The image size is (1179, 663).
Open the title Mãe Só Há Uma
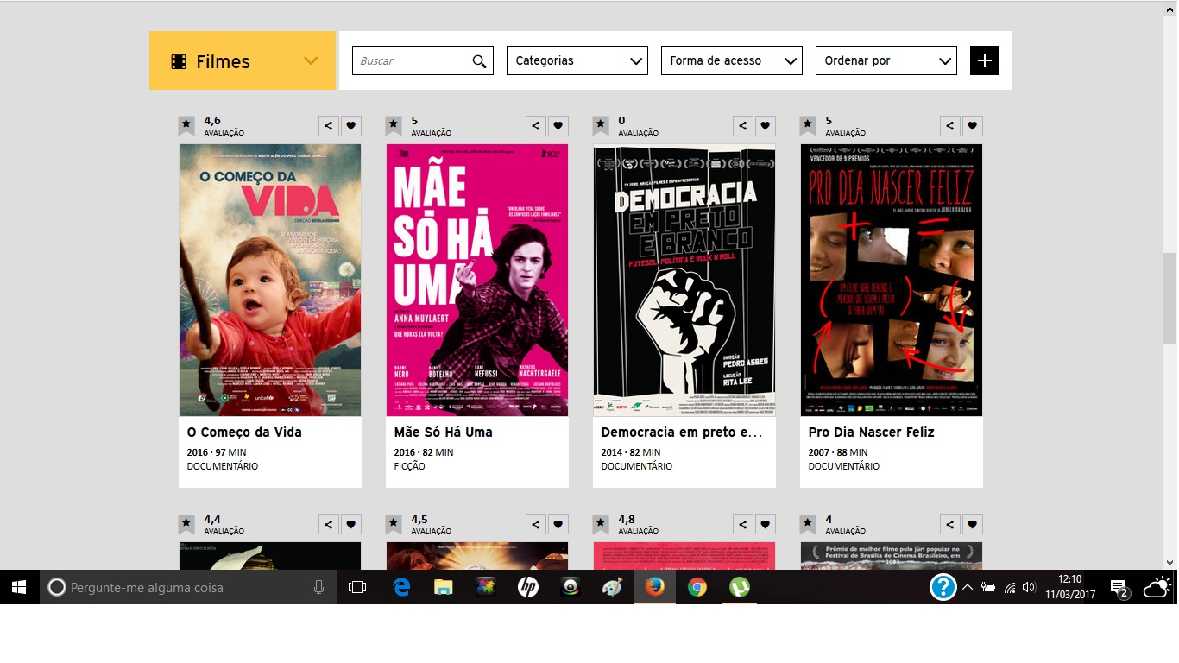(x=444, y=432)
